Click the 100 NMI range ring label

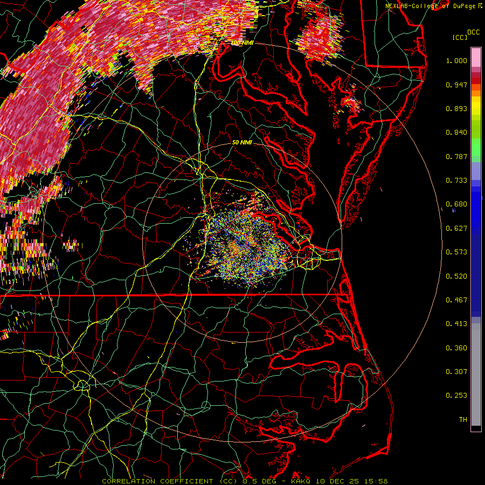[x=242, y=43]
